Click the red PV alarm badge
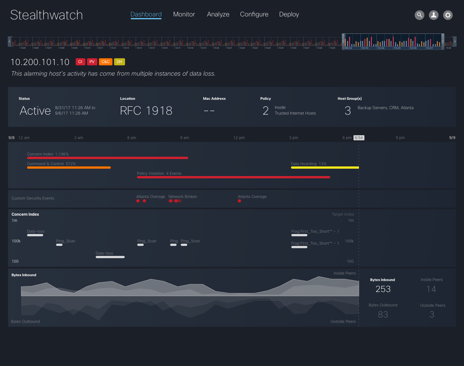The image size is (464, 366). [92, 62]
